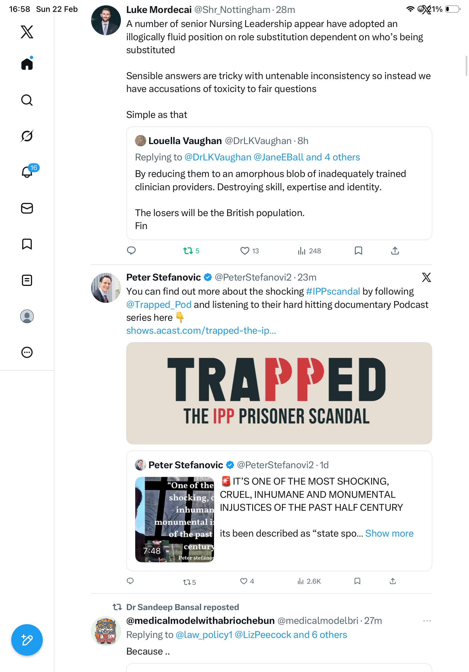Open the #IPPscandal hashtag link

pos(333,292)
